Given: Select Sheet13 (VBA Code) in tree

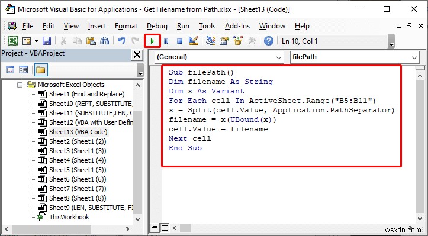Looking at the screenshot, I should (x=78, y=132).
